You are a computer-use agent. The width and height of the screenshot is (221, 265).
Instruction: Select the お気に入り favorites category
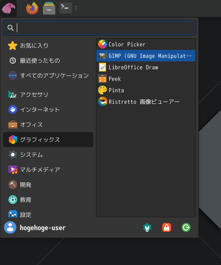point(48,45)
